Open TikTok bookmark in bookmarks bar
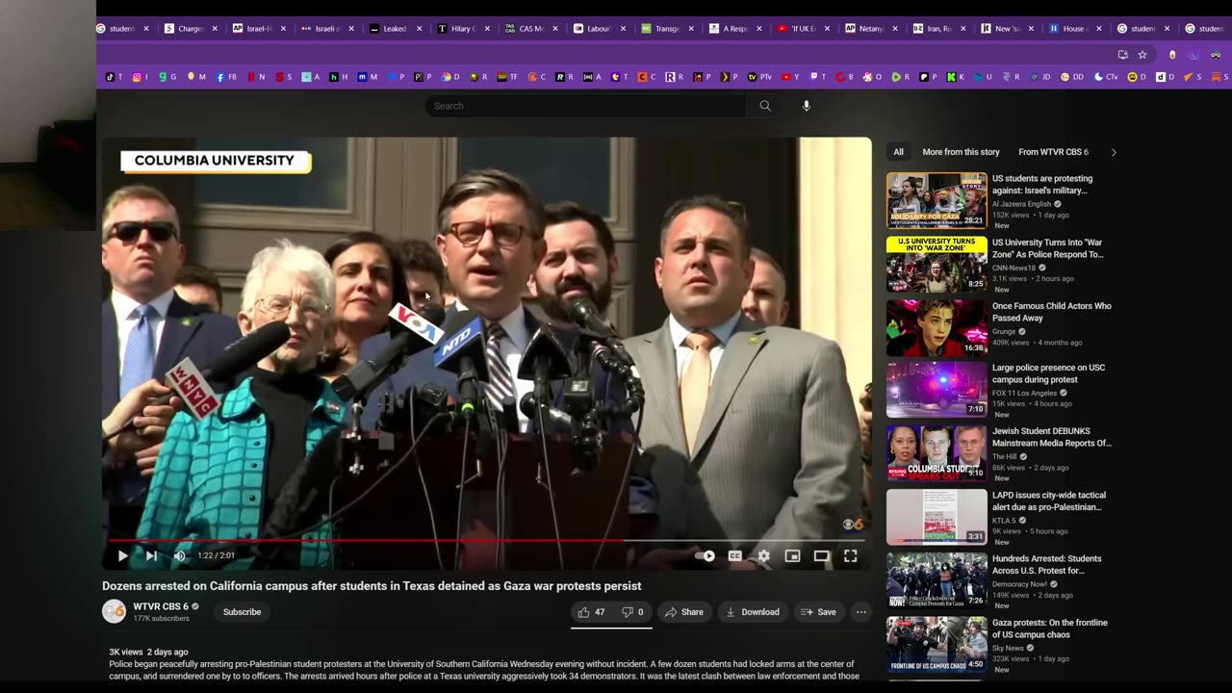Viewport: 1232px width, 693px height. tap(113, 77)
